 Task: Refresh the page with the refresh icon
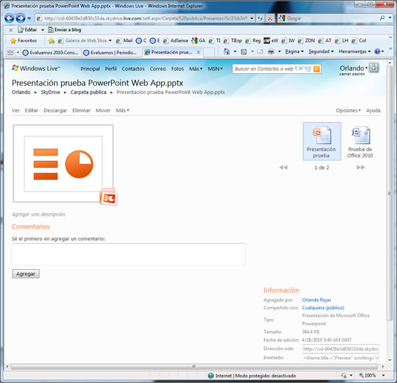pyautogui.click(x=260, y=18)
